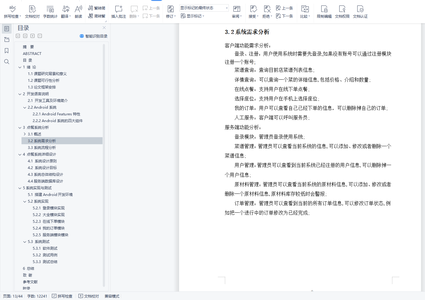Expand the 3.1 概述 outline node

[x=25, y=134]
